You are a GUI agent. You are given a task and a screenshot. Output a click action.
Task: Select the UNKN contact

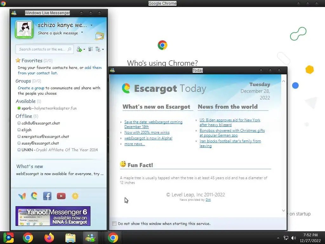point(58,150)
